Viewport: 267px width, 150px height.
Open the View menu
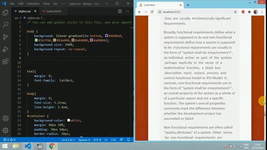click(x=46, y=4)
